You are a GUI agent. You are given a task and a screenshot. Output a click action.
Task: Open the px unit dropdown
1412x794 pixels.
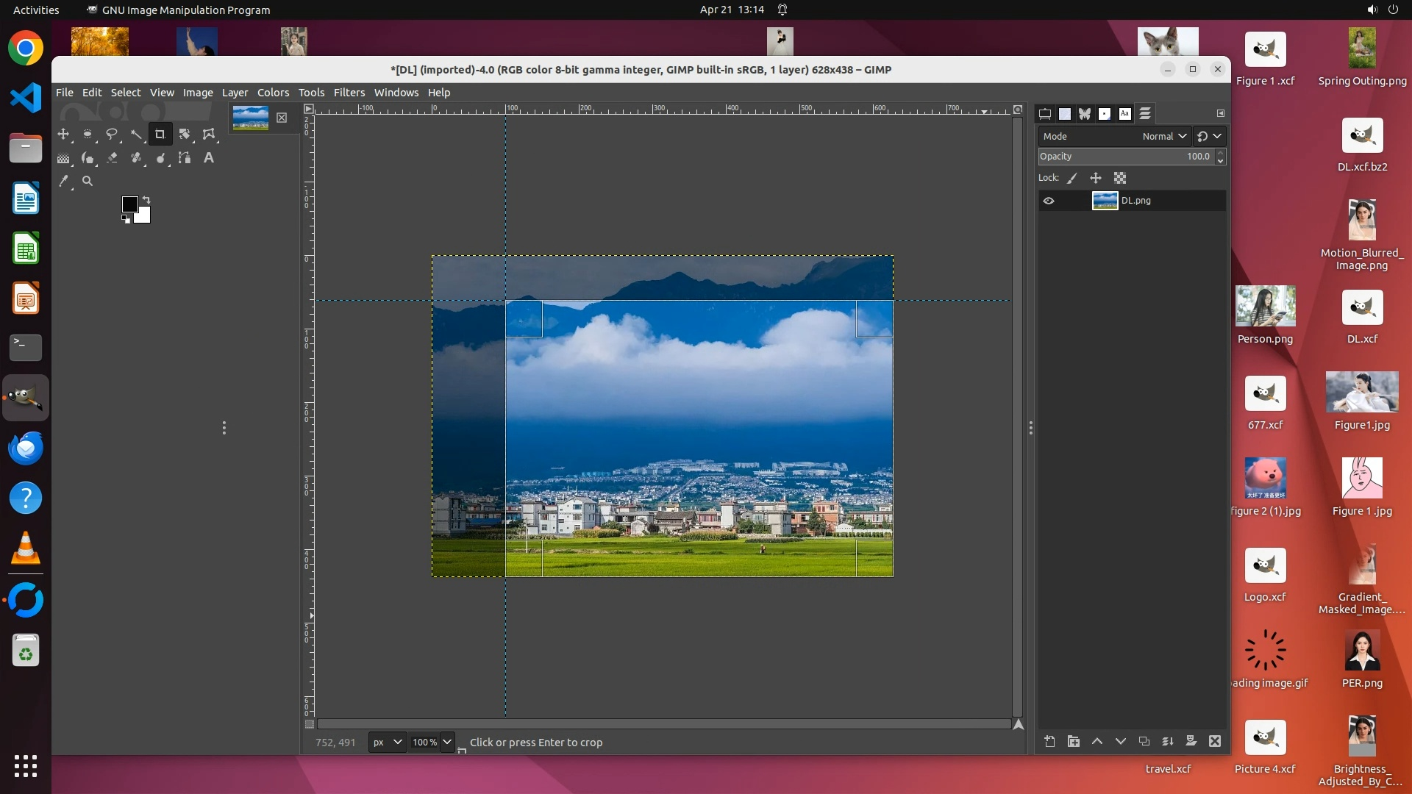click(387, 742)
